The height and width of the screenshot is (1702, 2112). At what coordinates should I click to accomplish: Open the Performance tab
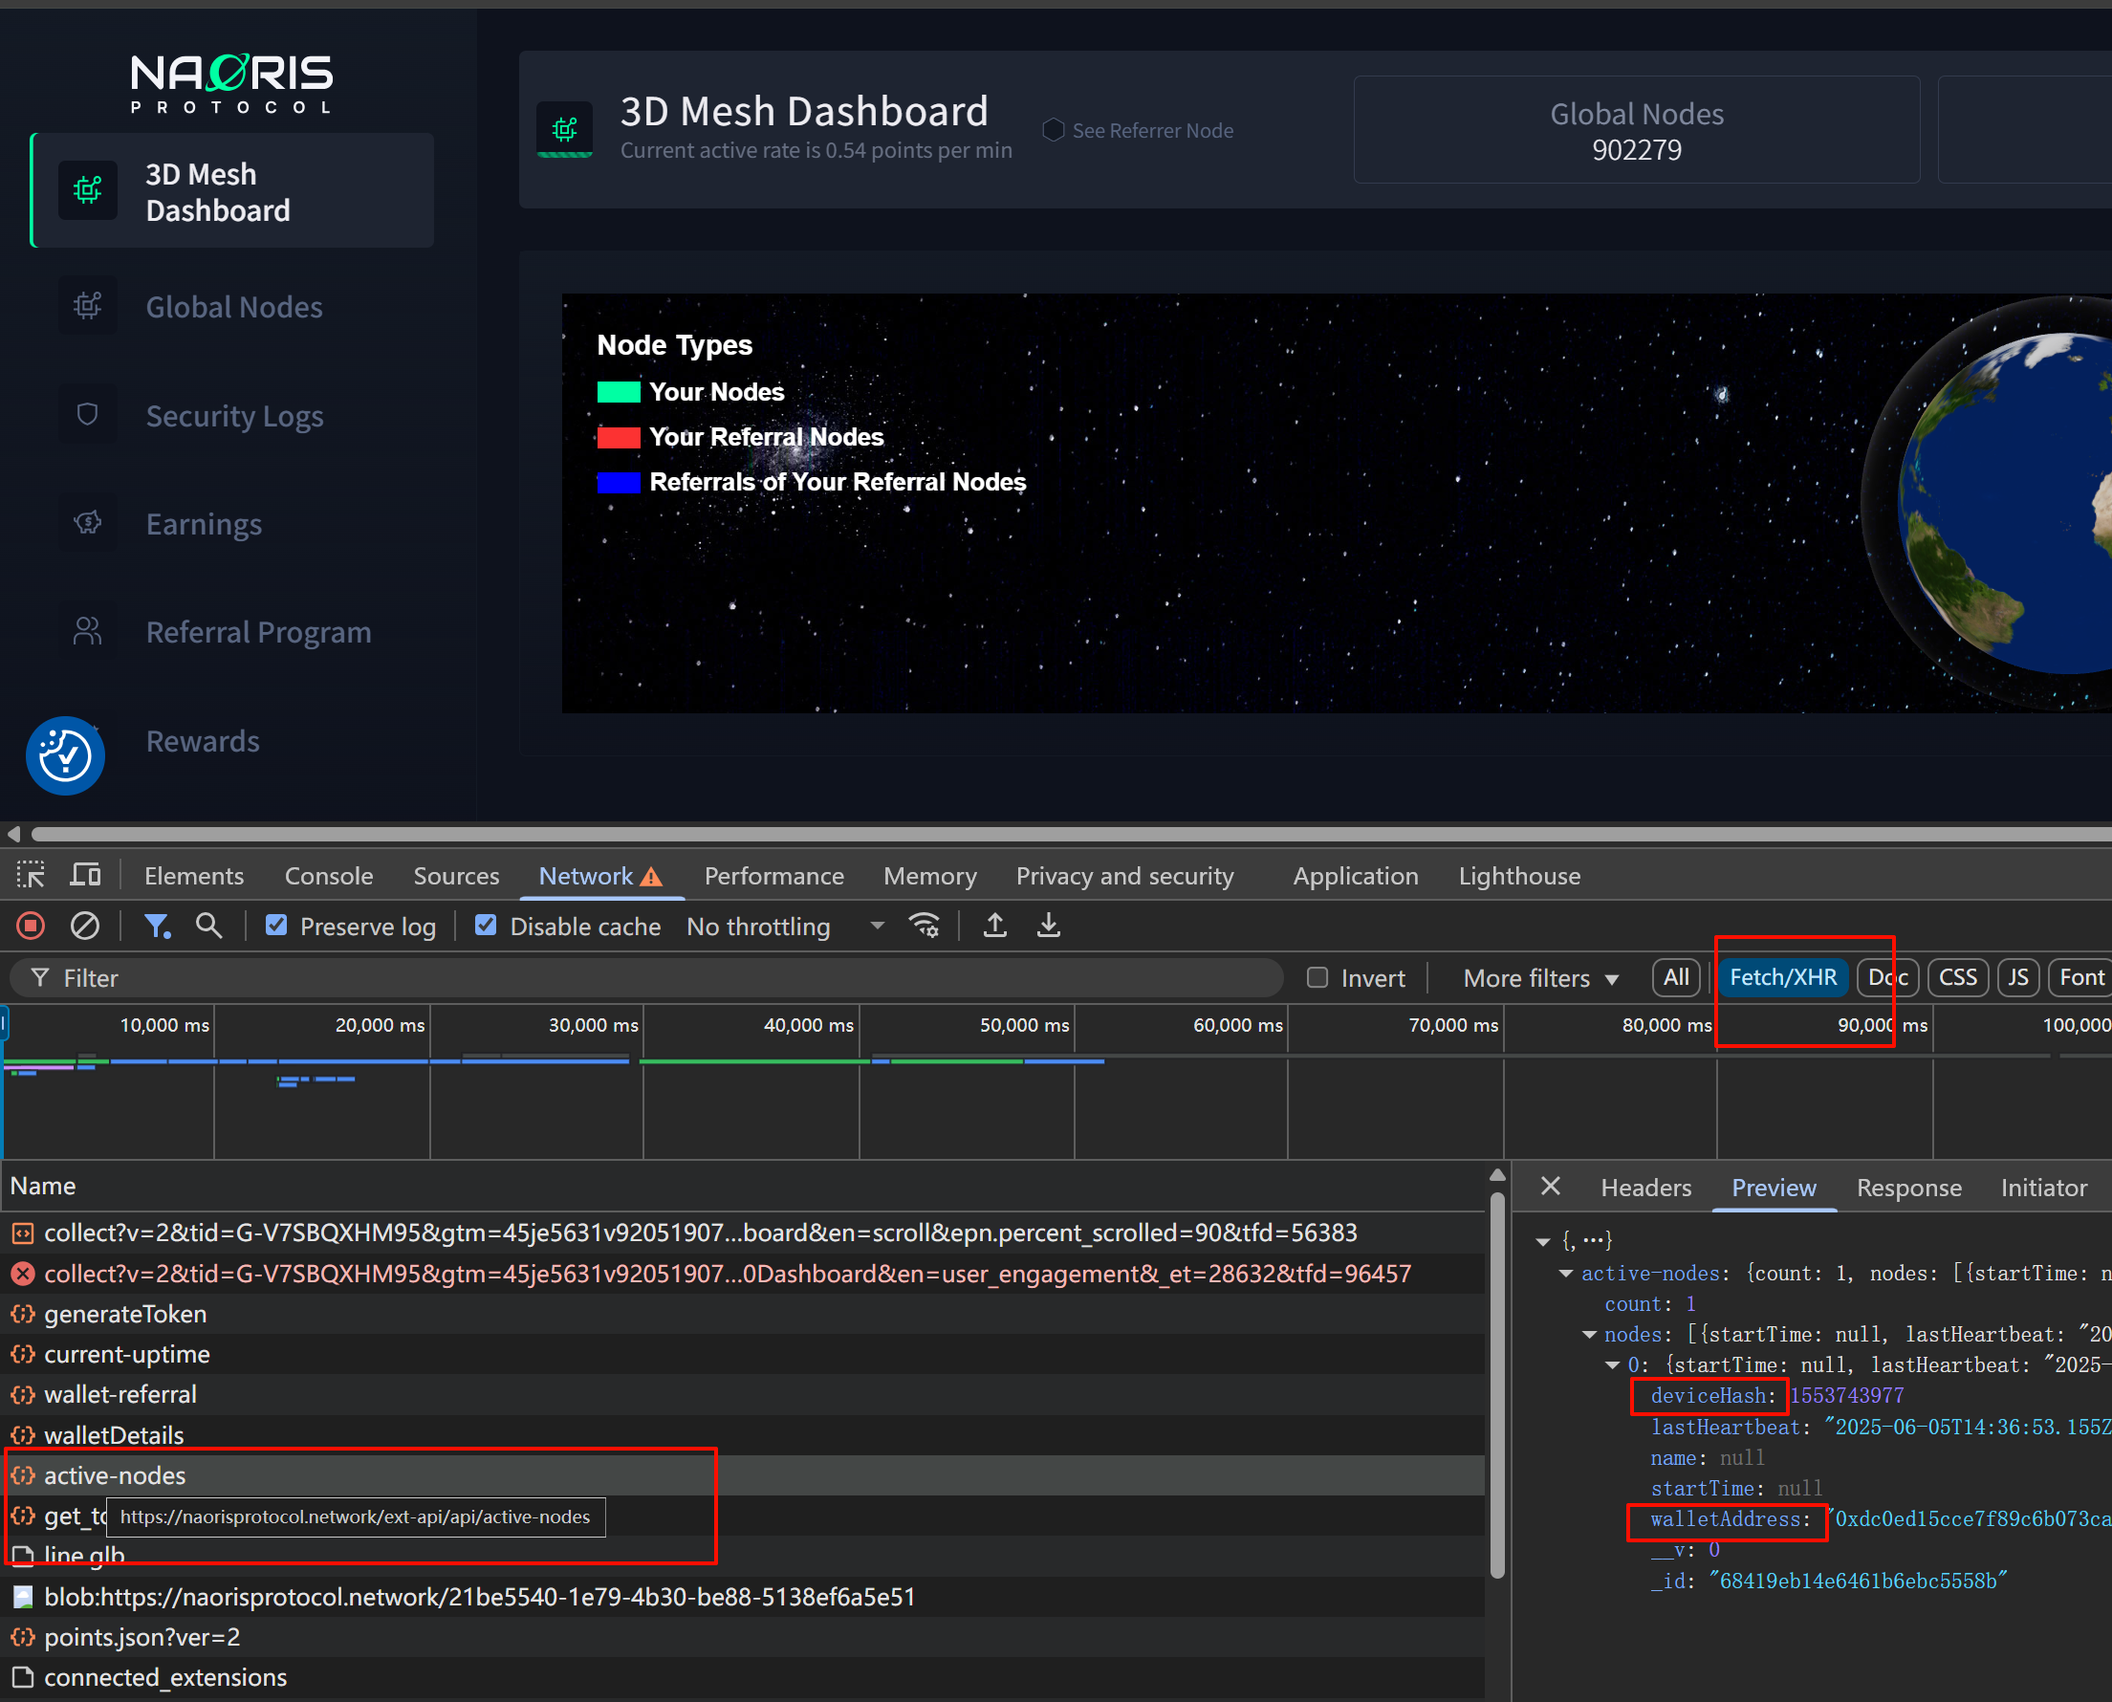[x=774, y=877]
